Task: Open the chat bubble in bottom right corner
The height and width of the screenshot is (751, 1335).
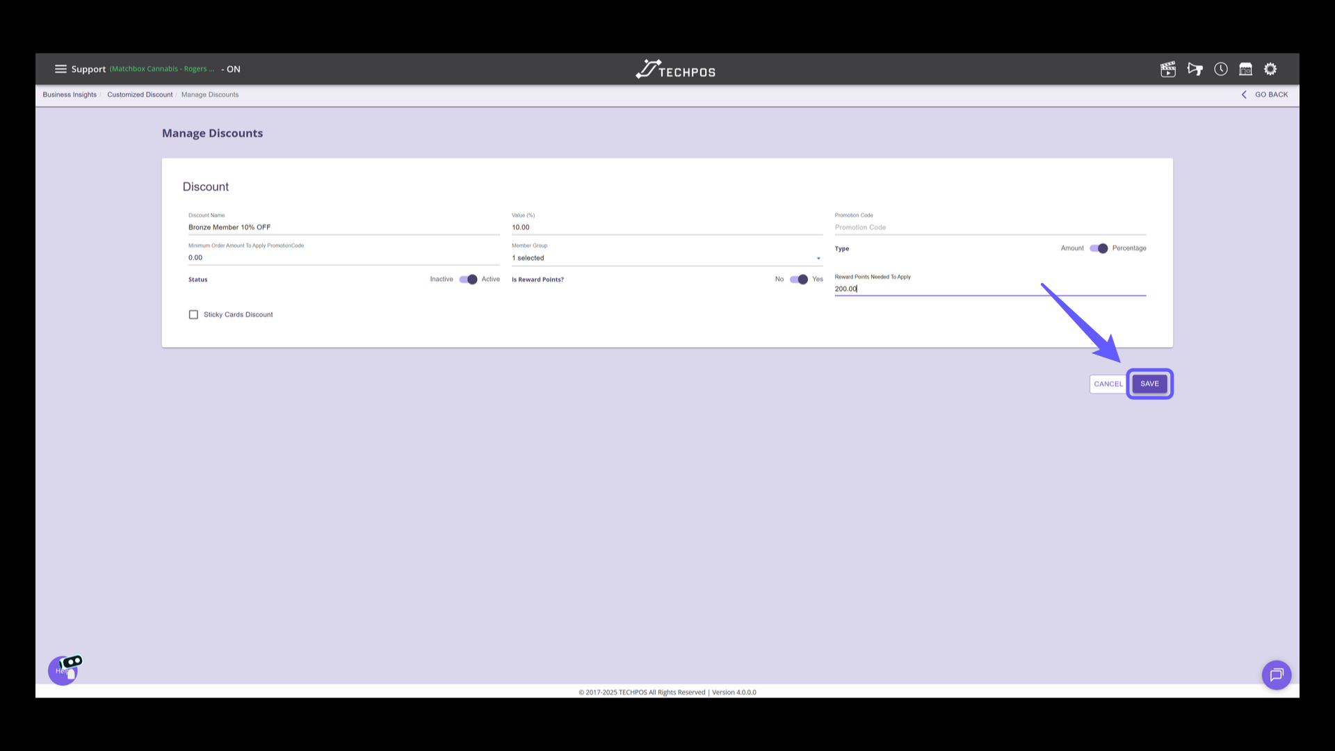Action: (x=1277, y=675)
